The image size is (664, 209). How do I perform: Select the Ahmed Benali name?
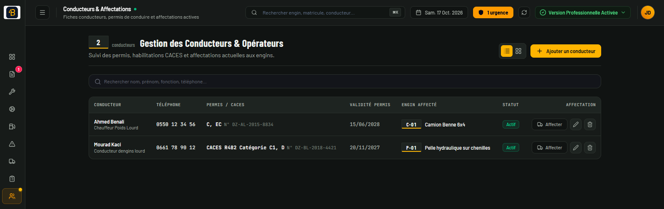(109, 122)
